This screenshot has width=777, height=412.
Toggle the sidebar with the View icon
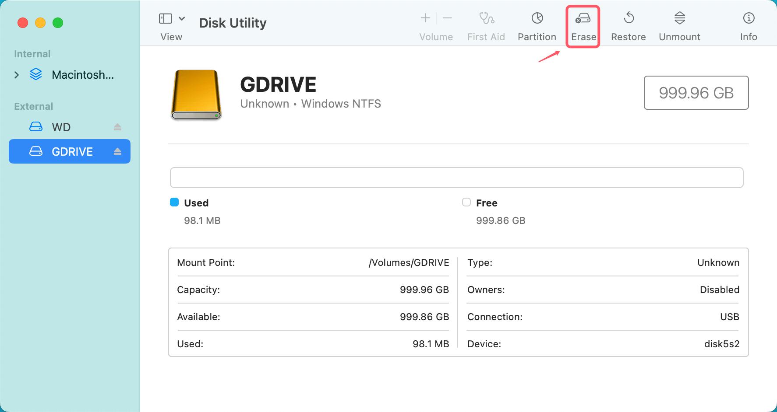(x=165, y=18)
